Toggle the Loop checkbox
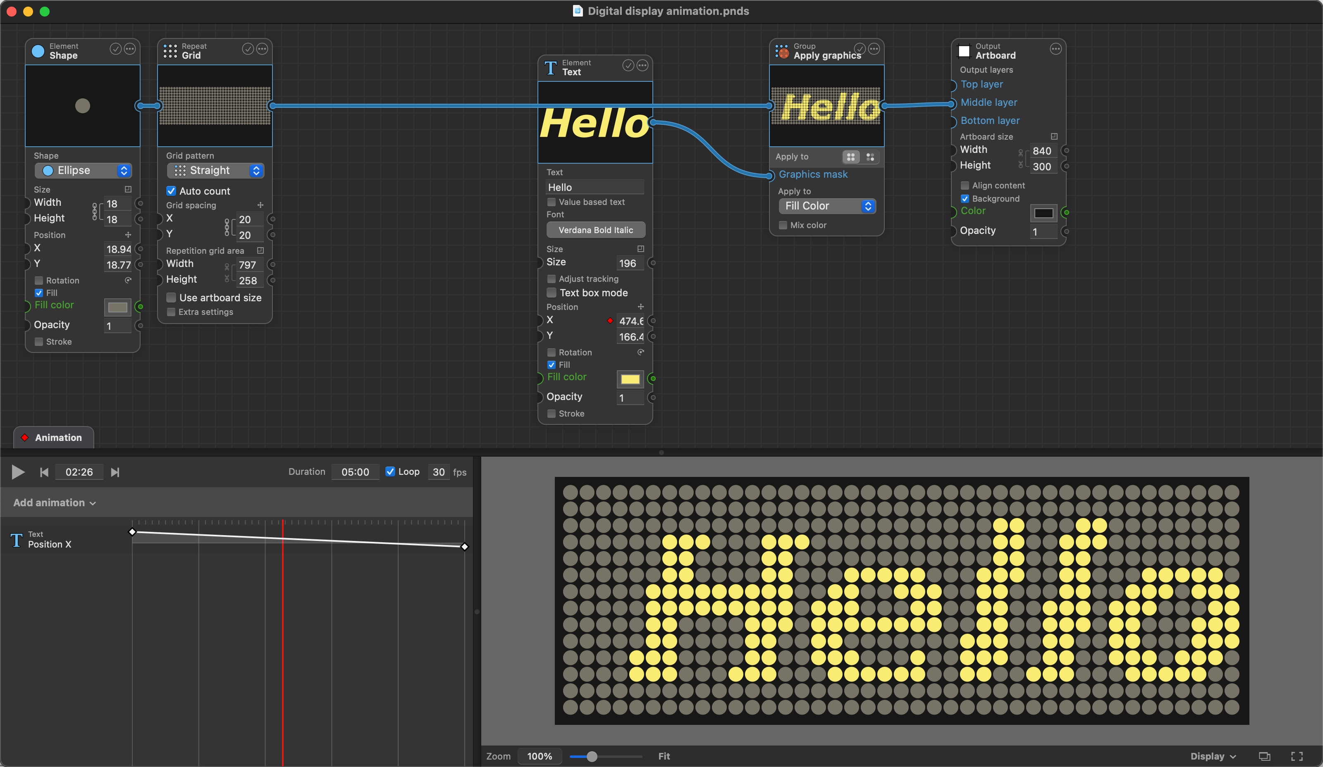Viewport: 1323px width, 767px height. (x=390, y=471)
